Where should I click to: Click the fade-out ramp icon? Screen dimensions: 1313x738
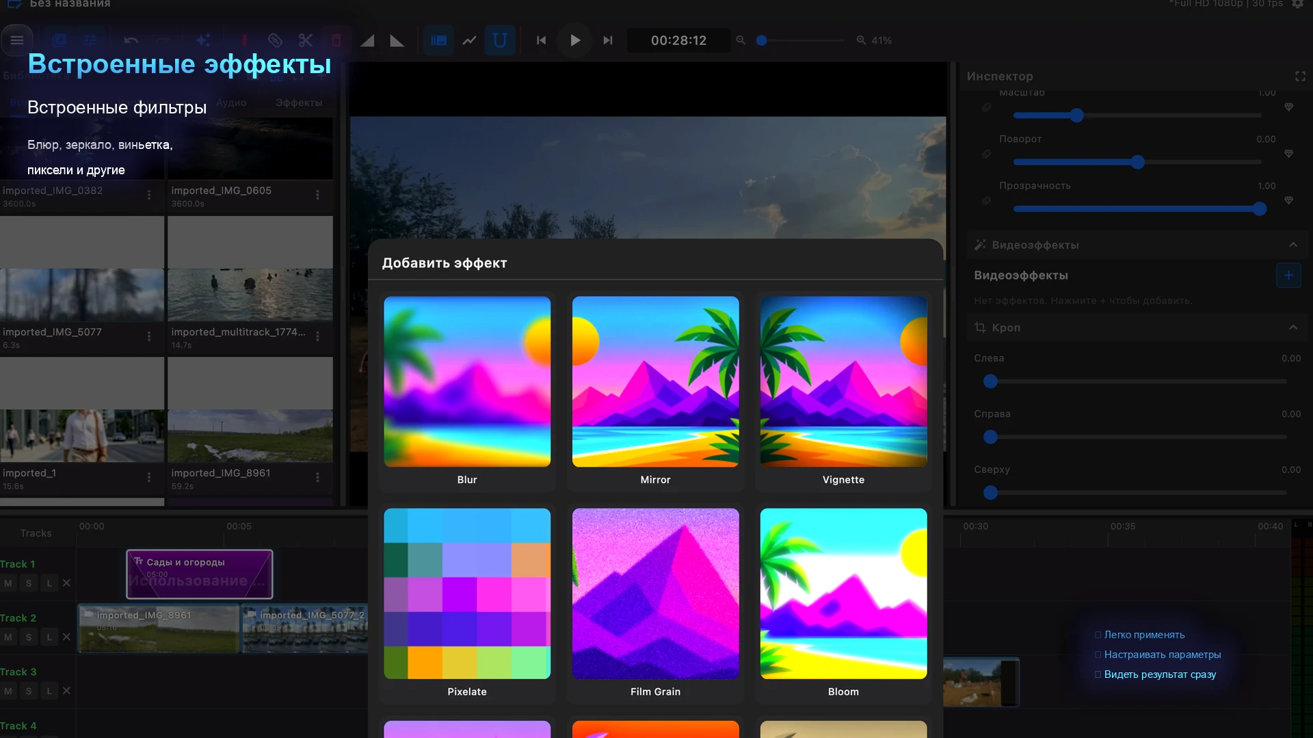(397, 40)
